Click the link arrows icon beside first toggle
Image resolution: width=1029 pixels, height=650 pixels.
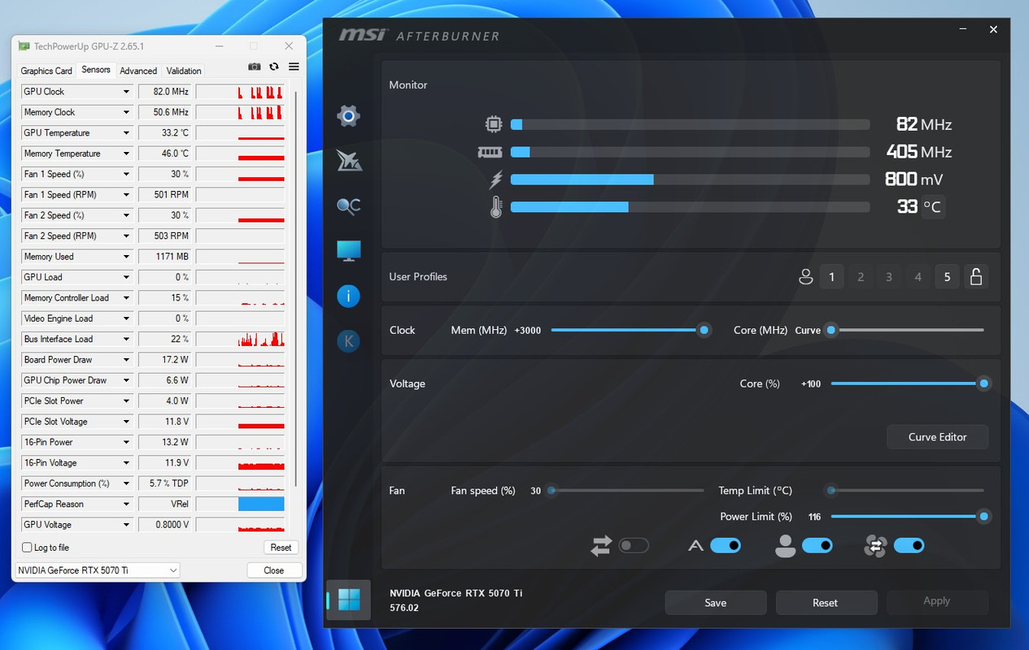point(601,547)
